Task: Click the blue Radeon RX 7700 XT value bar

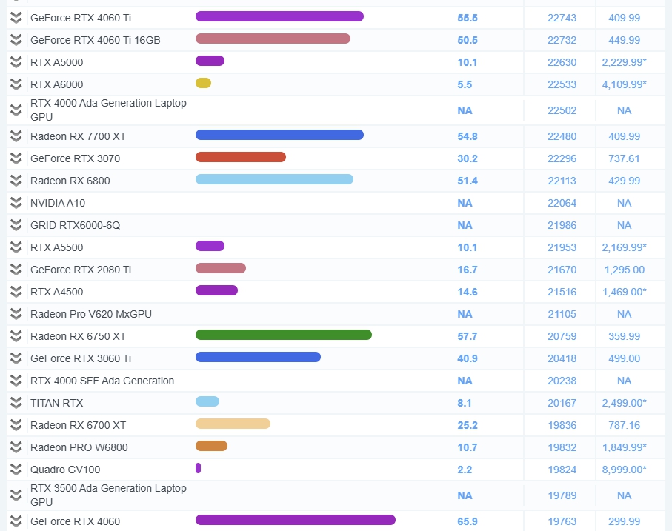Action: coord(279,136)
